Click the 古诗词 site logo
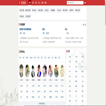Screen dimensions: 106x106 22,3
